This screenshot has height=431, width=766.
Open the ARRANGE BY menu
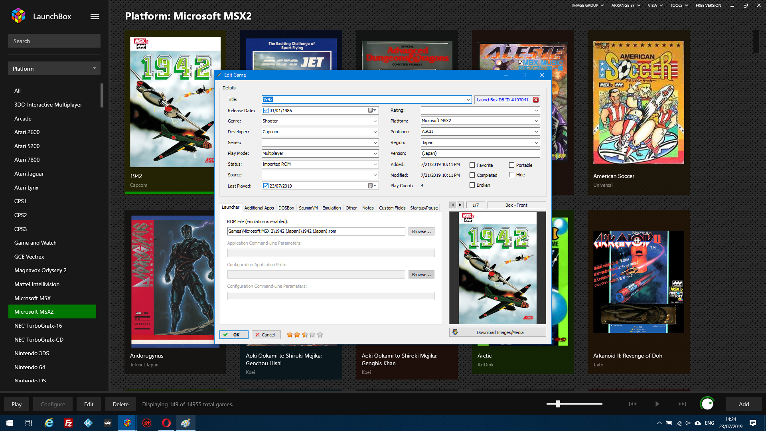click(626, 6)
